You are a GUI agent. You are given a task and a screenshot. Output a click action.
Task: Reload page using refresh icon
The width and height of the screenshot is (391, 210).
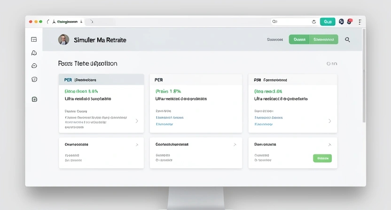[314, 22]
